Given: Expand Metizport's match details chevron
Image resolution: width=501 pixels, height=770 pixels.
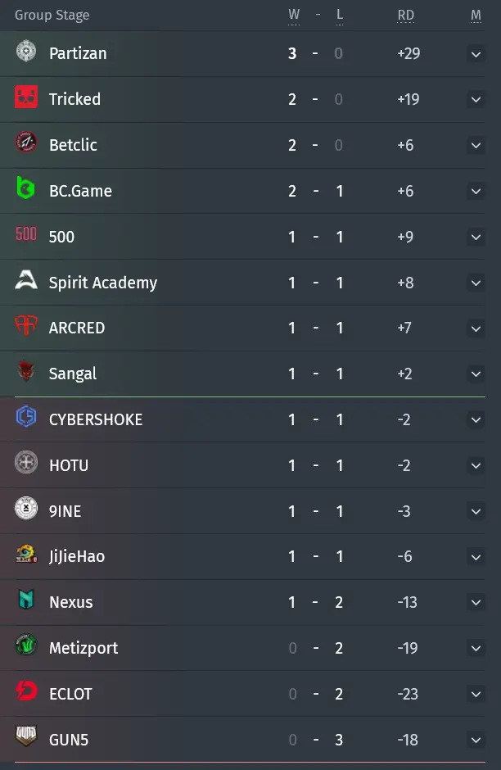Looking at the screenshot, I should (476, 649).
